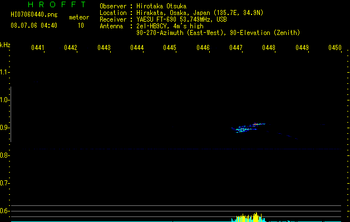Select the 0443 time label
This screenshot has height=222, width=350.
point(104,48)
